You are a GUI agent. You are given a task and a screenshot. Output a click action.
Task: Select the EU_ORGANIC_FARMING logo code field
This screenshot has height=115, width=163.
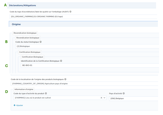84,17
